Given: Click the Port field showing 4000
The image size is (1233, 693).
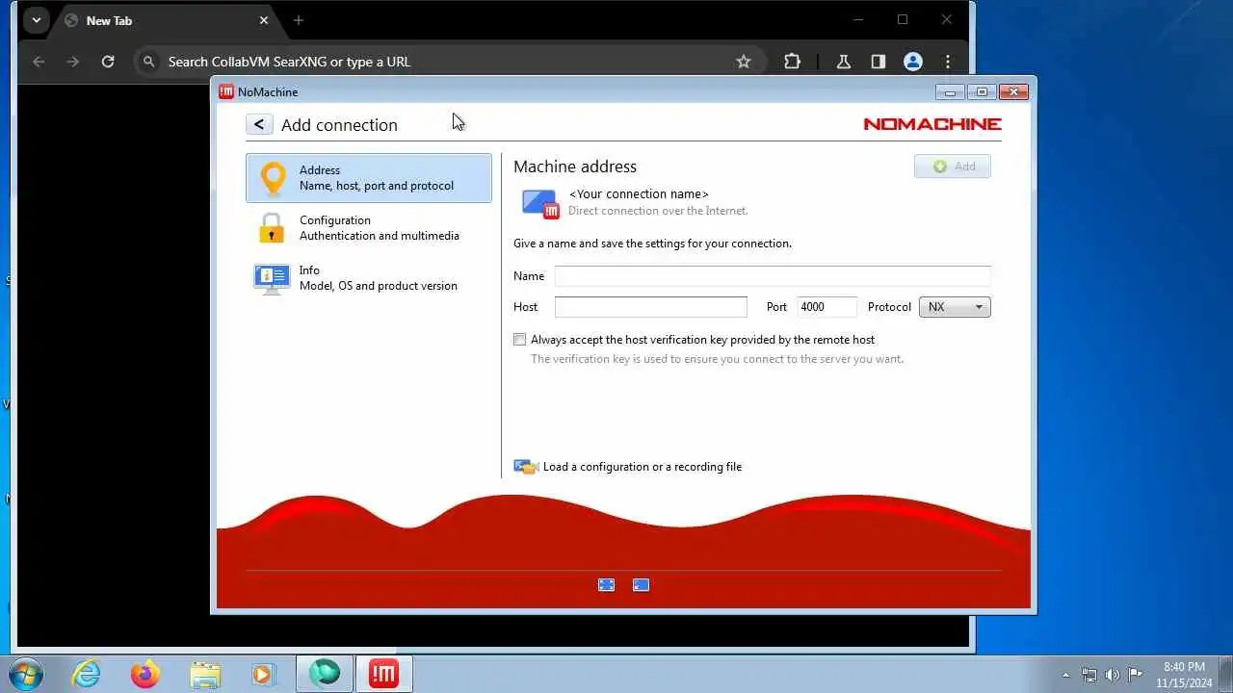Looking at the screenshot, I should (x=827, y=307).
